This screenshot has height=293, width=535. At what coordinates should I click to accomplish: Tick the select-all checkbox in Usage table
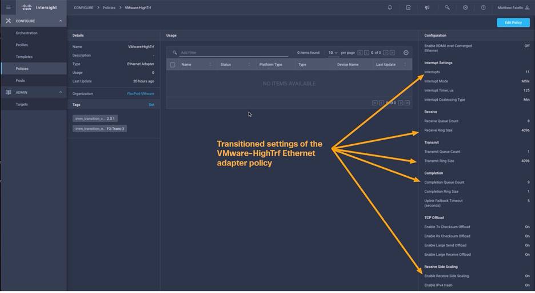173,65
